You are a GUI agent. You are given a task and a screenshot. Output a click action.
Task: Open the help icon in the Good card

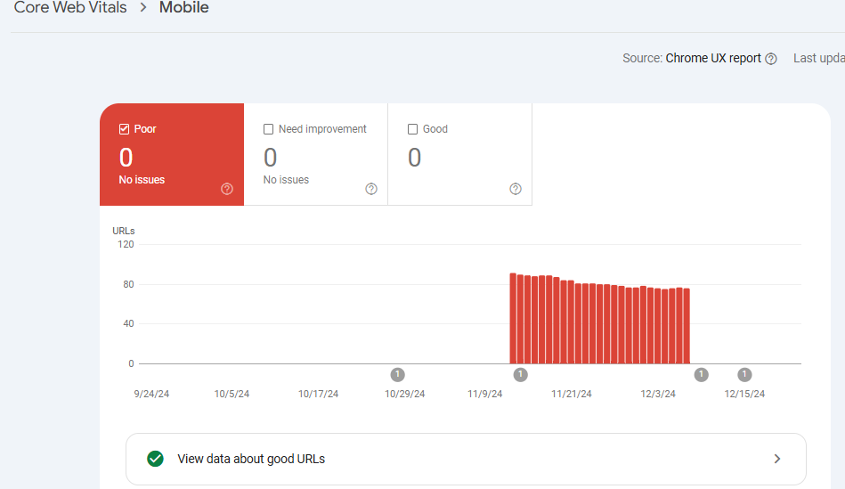(516, 189)
